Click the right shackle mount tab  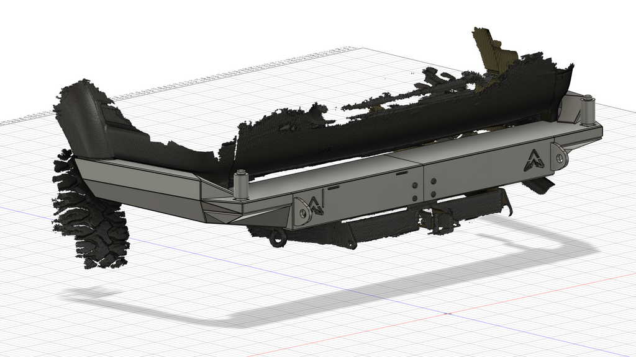tap(561, 157)
